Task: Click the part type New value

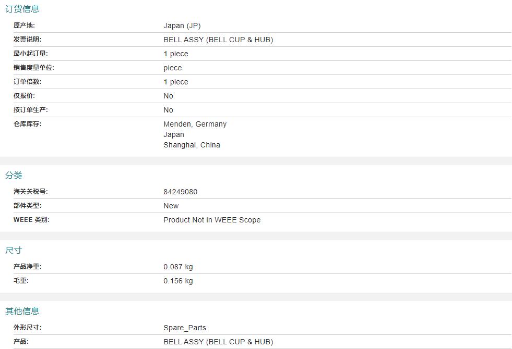Action: point(171,206)
